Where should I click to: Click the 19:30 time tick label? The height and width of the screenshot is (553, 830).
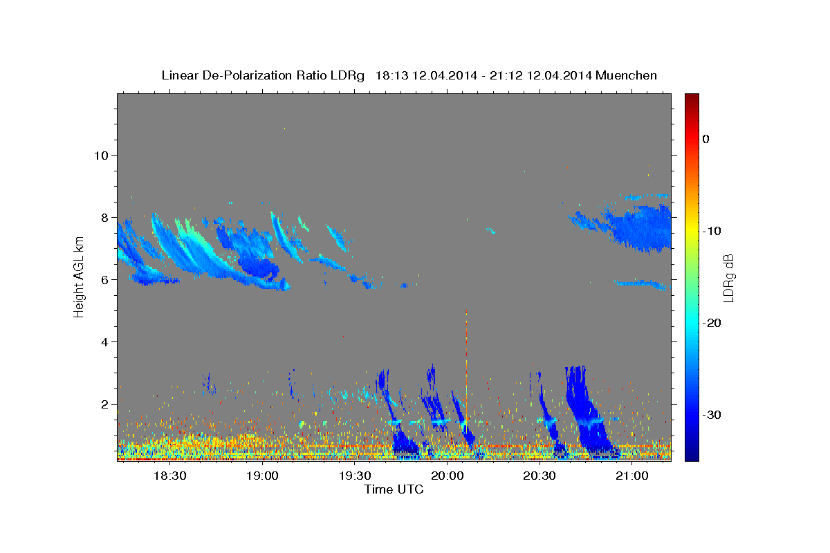pos(355,476)
